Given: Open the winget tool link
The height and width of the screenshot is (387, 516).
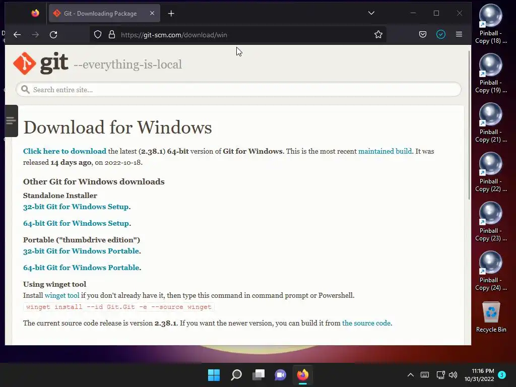Looking at the screenshot, I should [62, 295].
